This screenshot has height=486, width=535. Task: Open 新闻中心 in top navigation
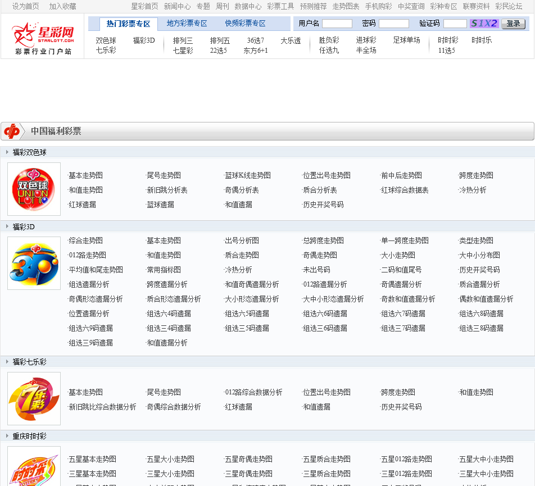[x=177, y=7]
